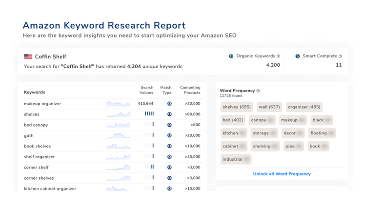Select the industrial word tag

236,159
